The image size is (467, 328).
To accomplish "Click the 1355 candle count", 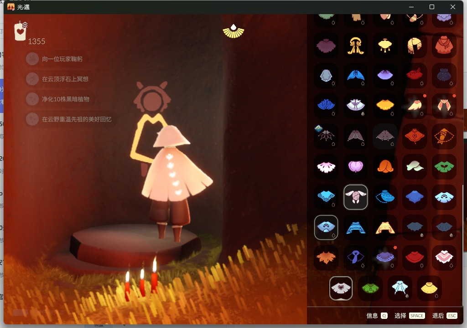I will pyautogui.click(x=36, y=41).
